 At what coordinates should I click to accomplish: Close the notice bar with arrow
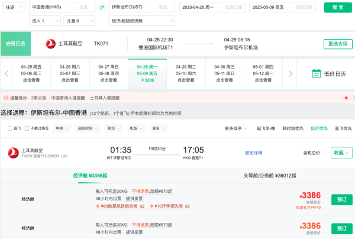[x=353, y=98]
